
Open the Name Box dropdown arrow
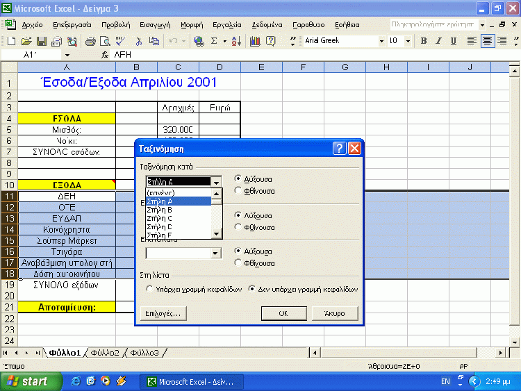67,55
